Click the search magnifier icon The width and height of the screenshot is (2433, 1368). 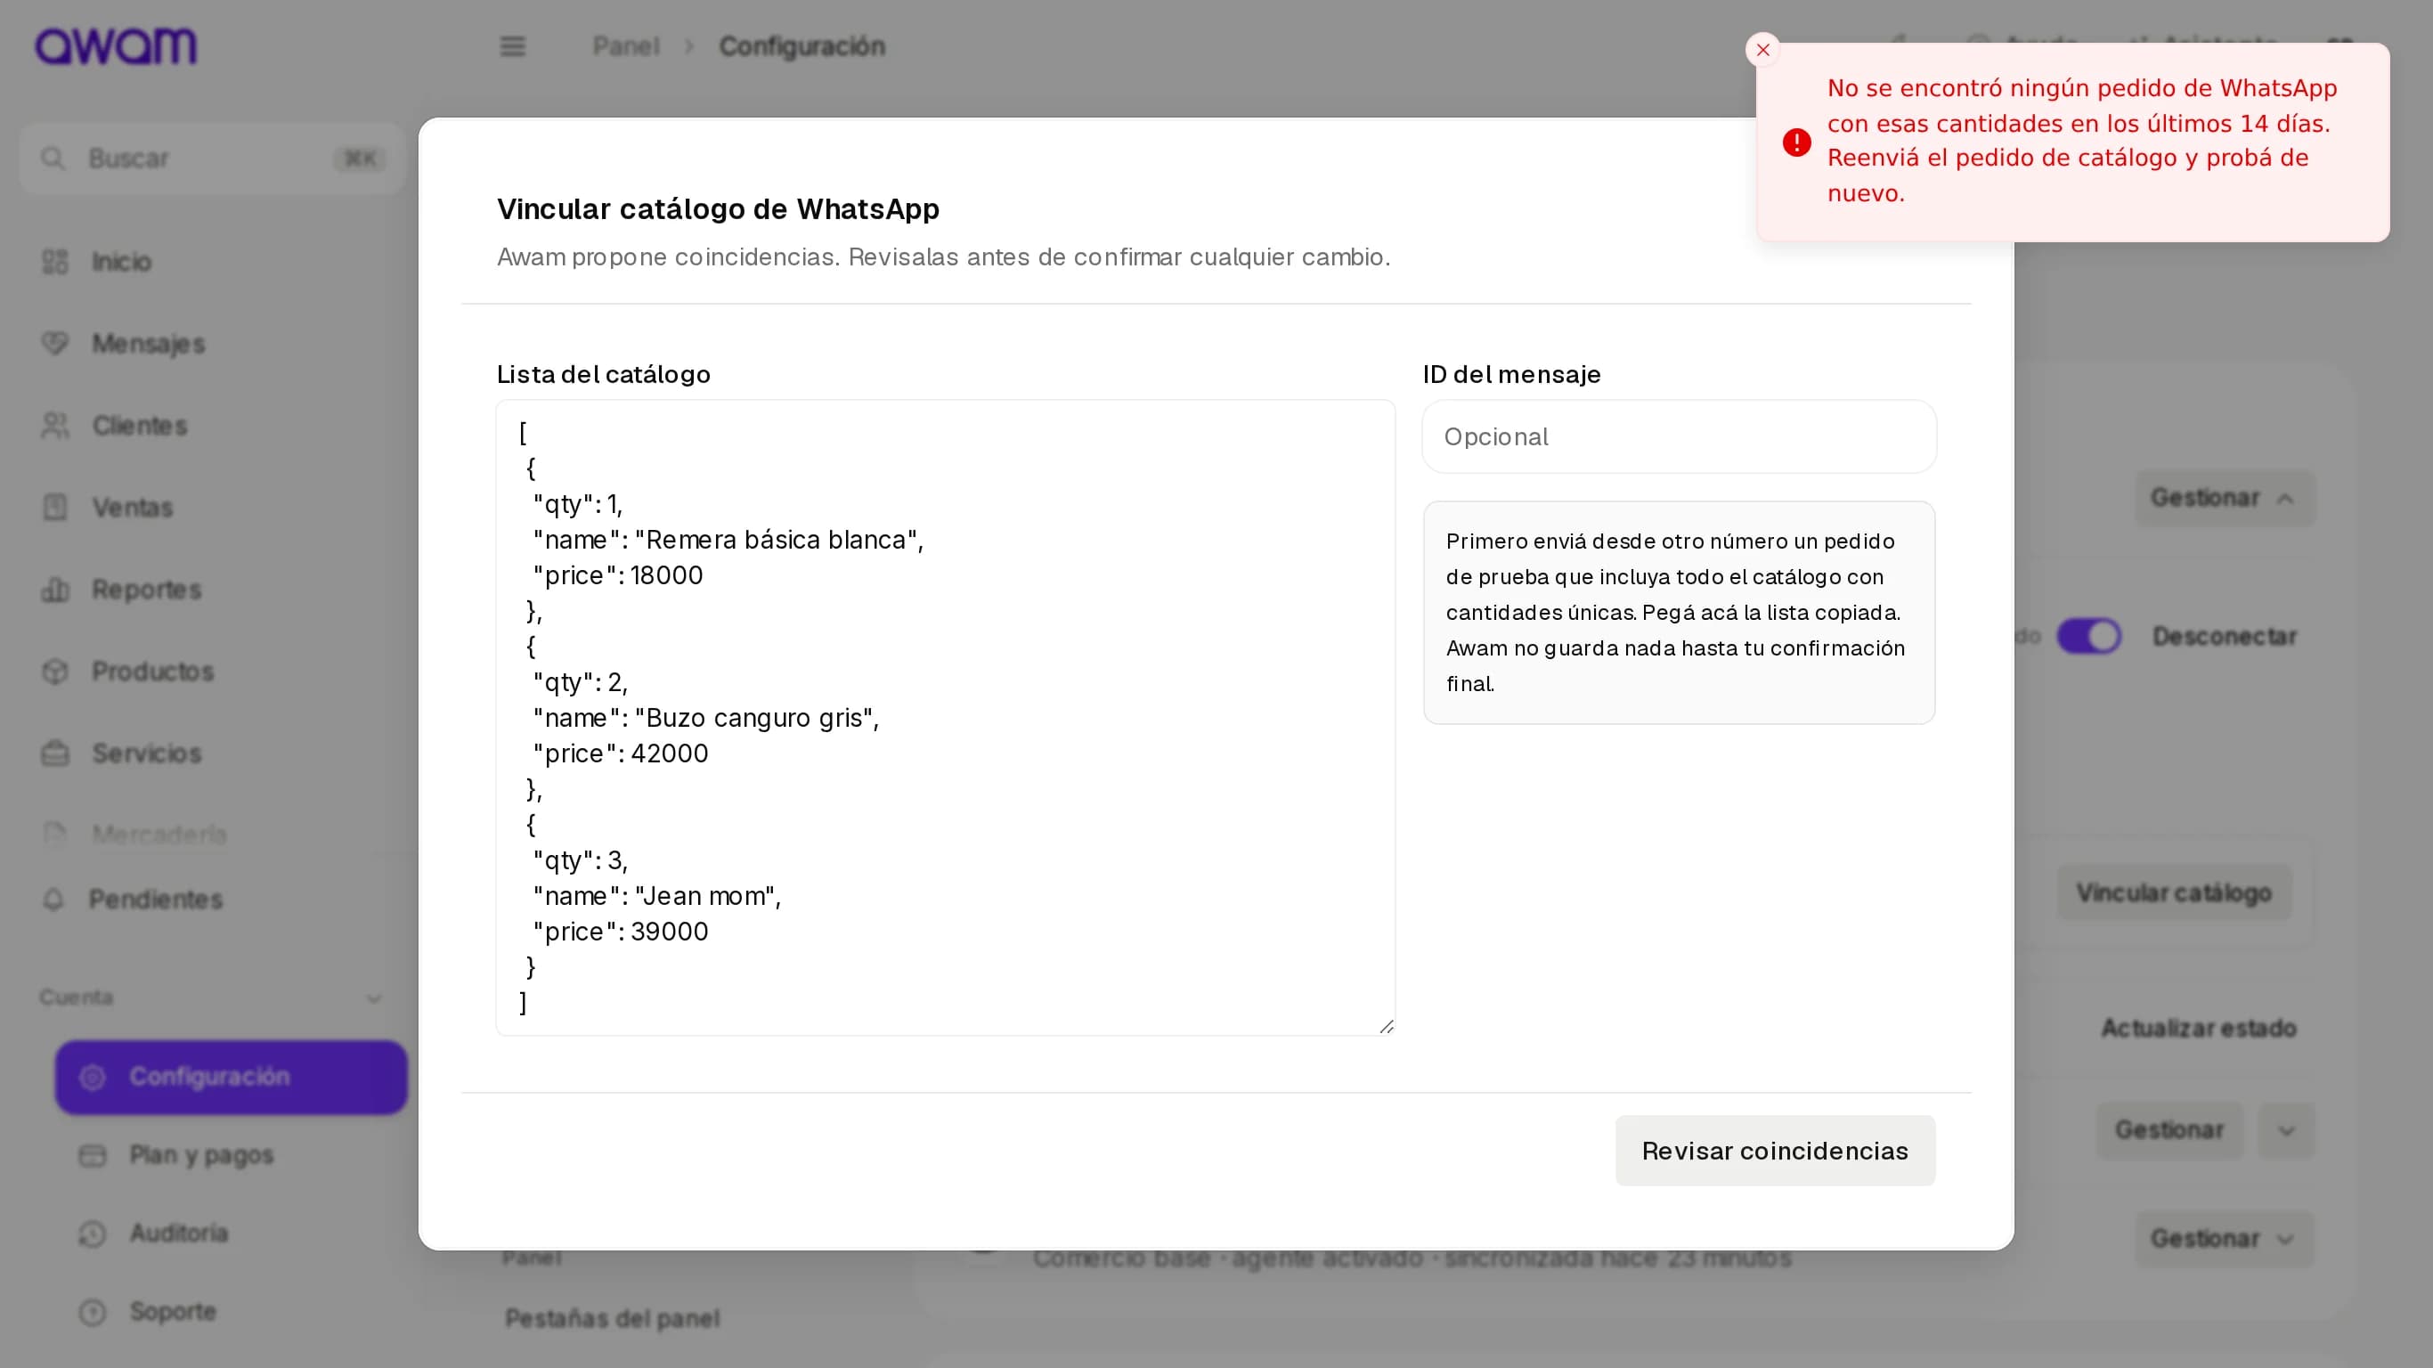[53, 159]
